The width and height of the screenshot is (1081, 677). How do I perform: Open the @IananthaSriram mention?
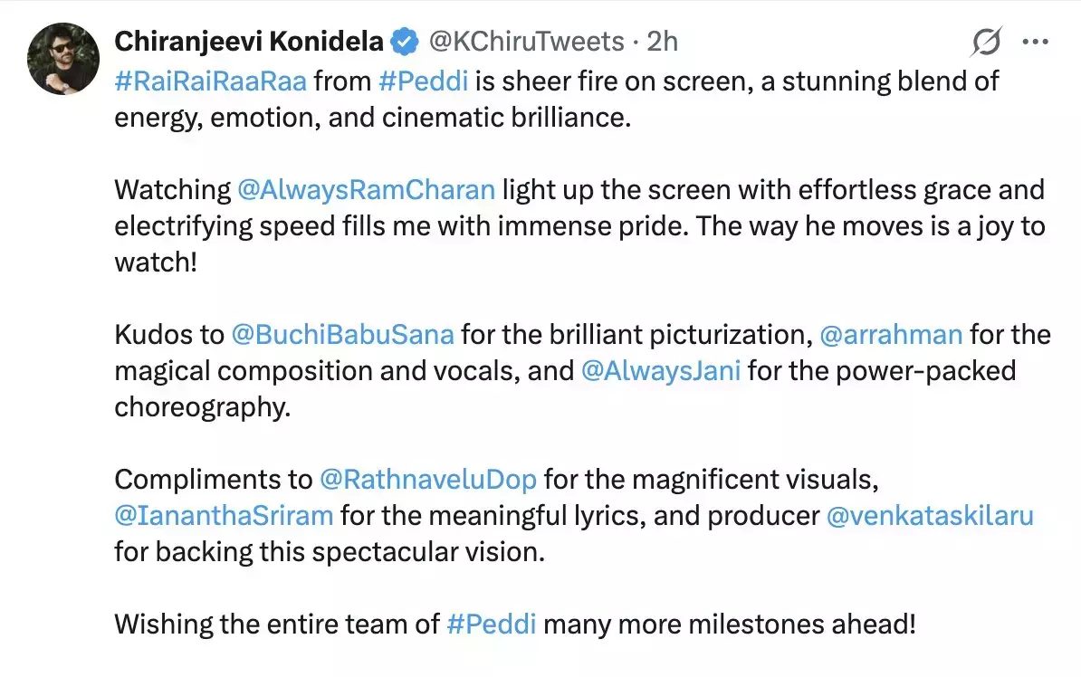click(x=224, y=516)
